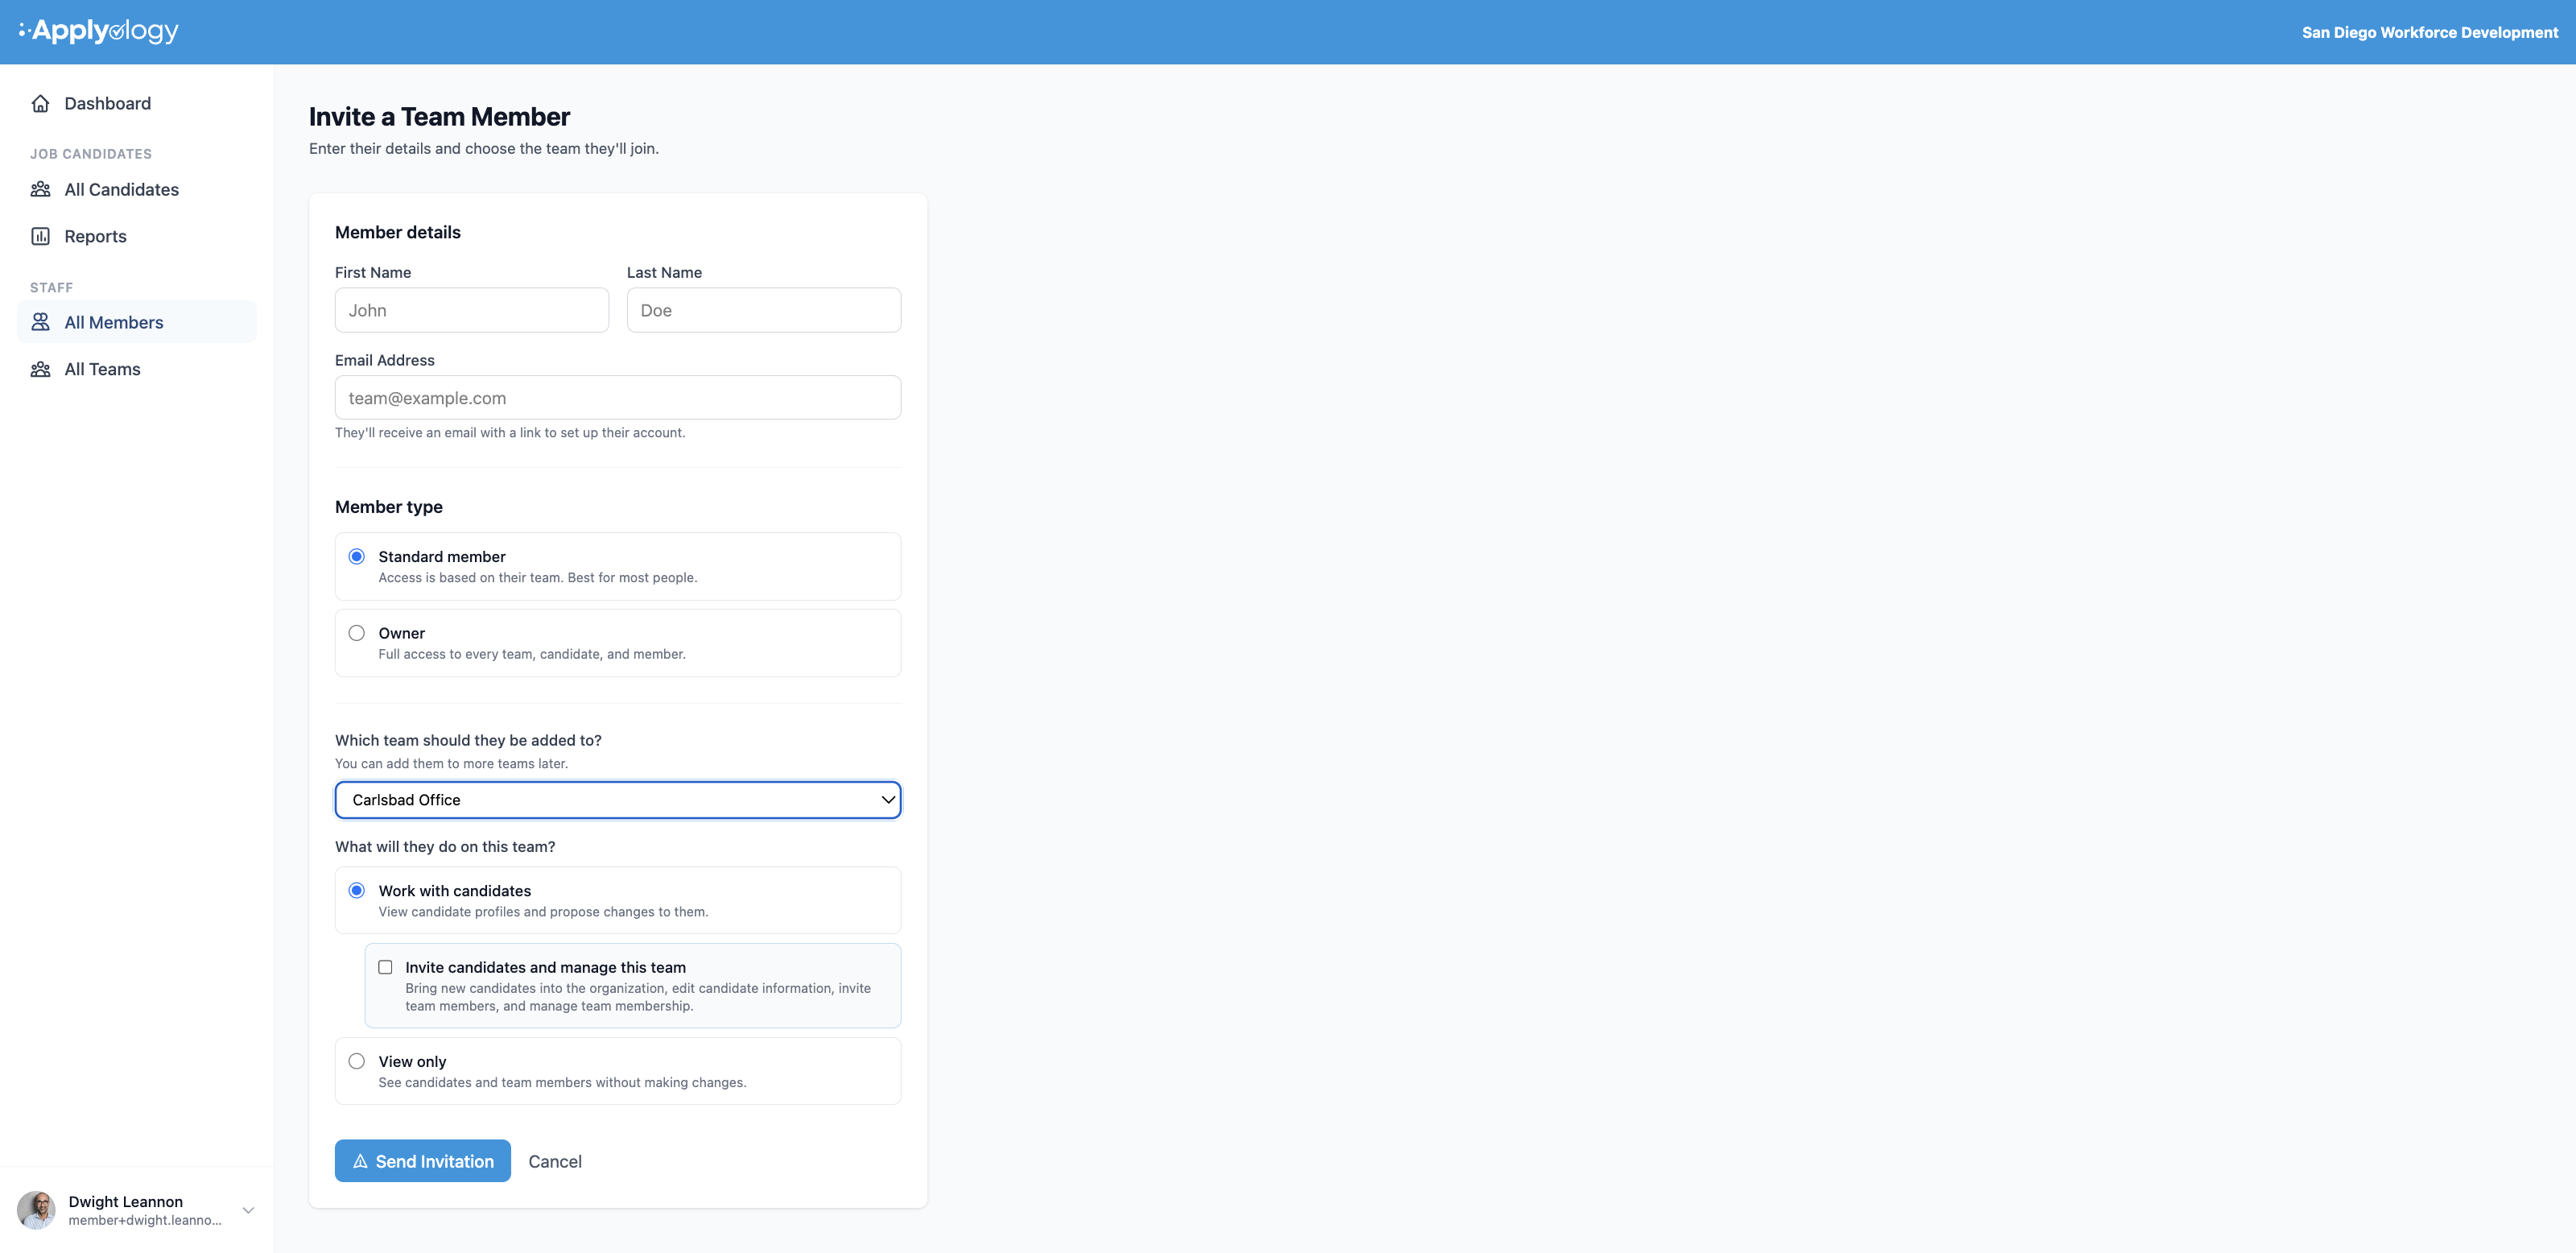Open Dashboard in the sidebar

(137, 103)
